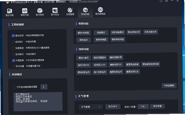Click the 自动喊话 section heading
185x115 pixels.
[x=17, y=74]
